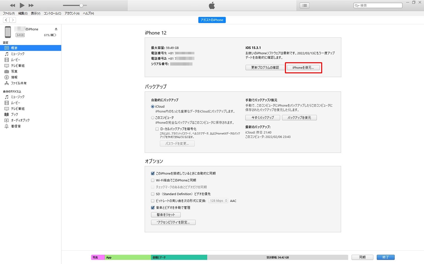This screenshot has width=424, height=264.
Task: Click the play button in playback controls
Action: 22,5
